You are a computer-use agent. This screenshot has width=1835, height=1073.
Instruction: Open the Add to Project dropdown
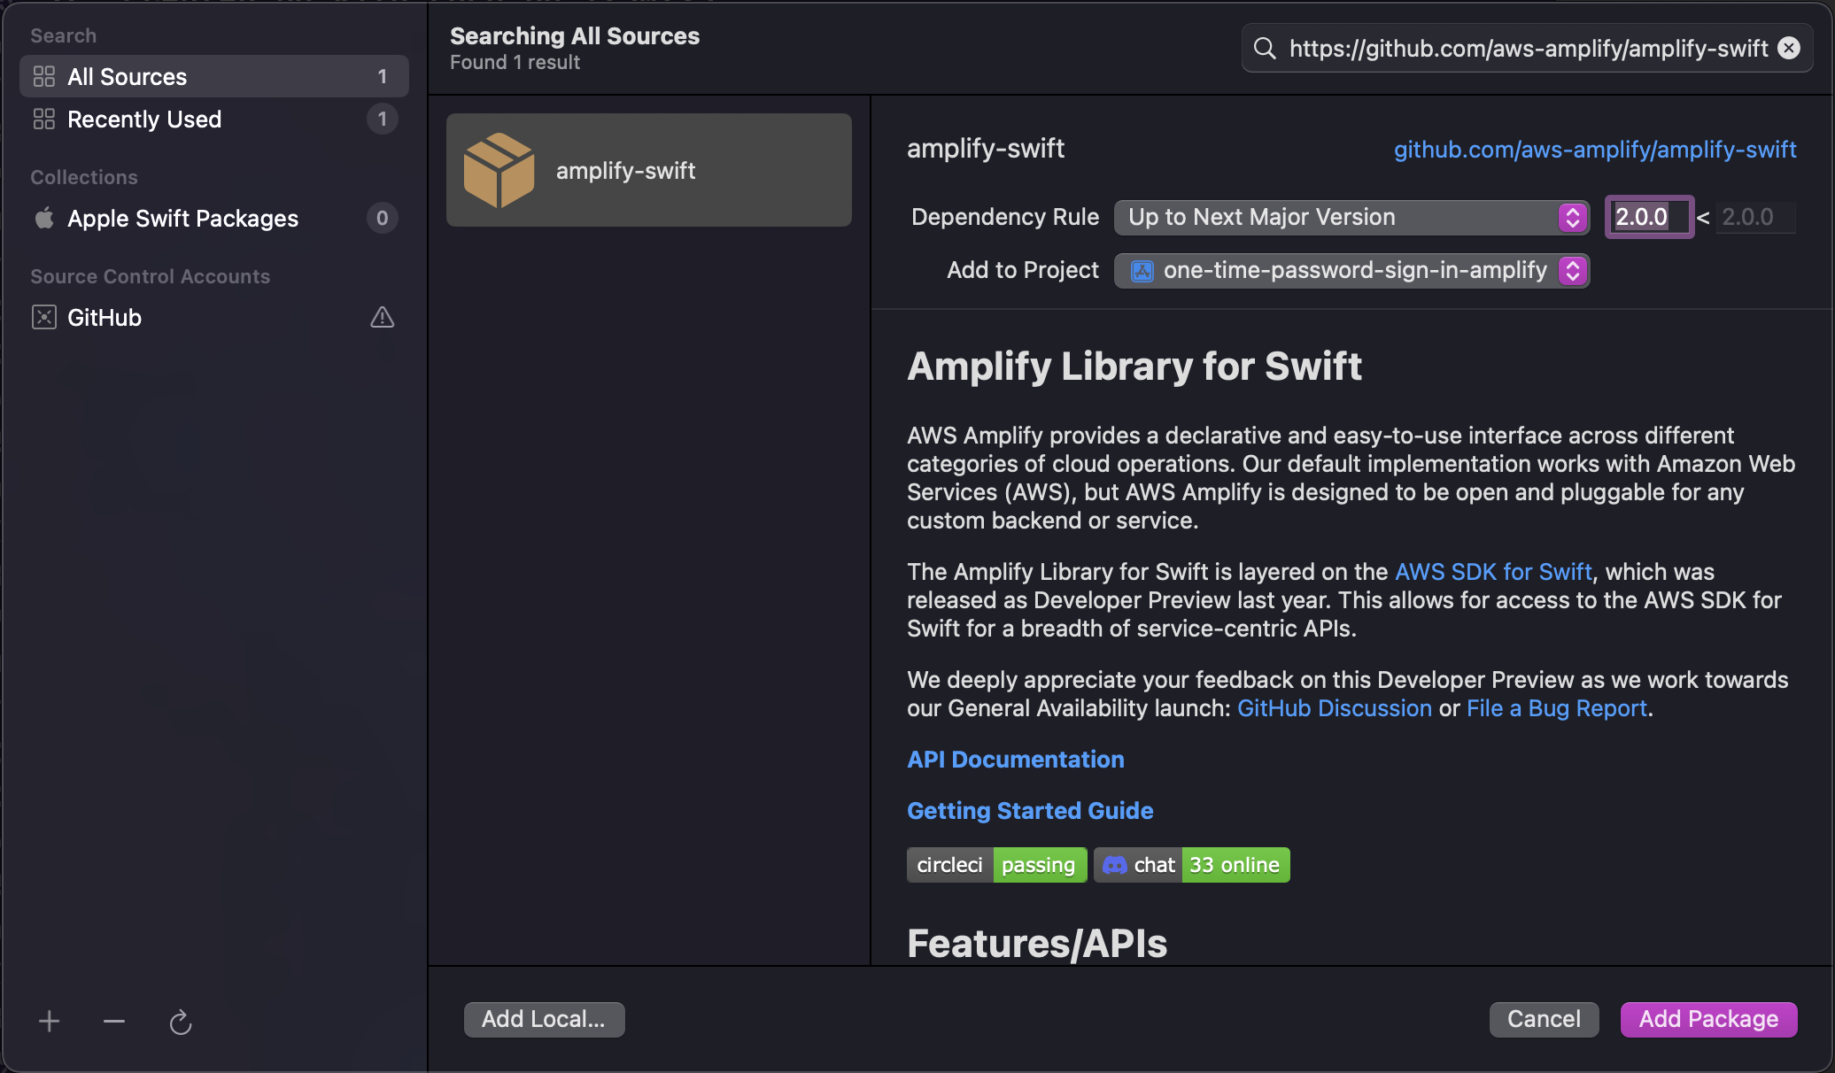pyautogui.click(x=1351, y=270)
